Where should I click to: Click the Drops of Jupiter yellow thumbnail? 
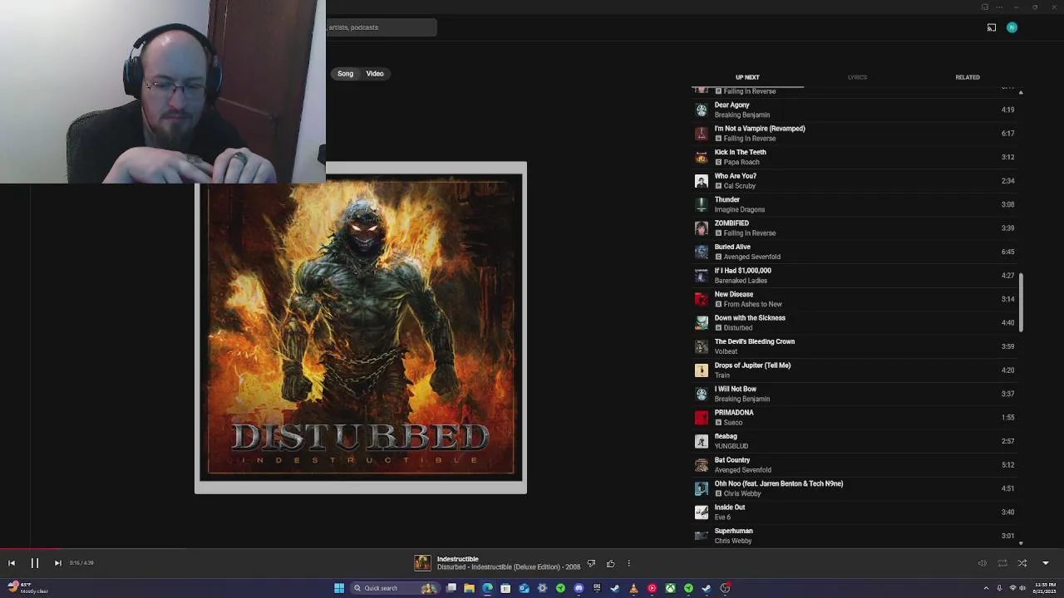[x=702, y=370]
